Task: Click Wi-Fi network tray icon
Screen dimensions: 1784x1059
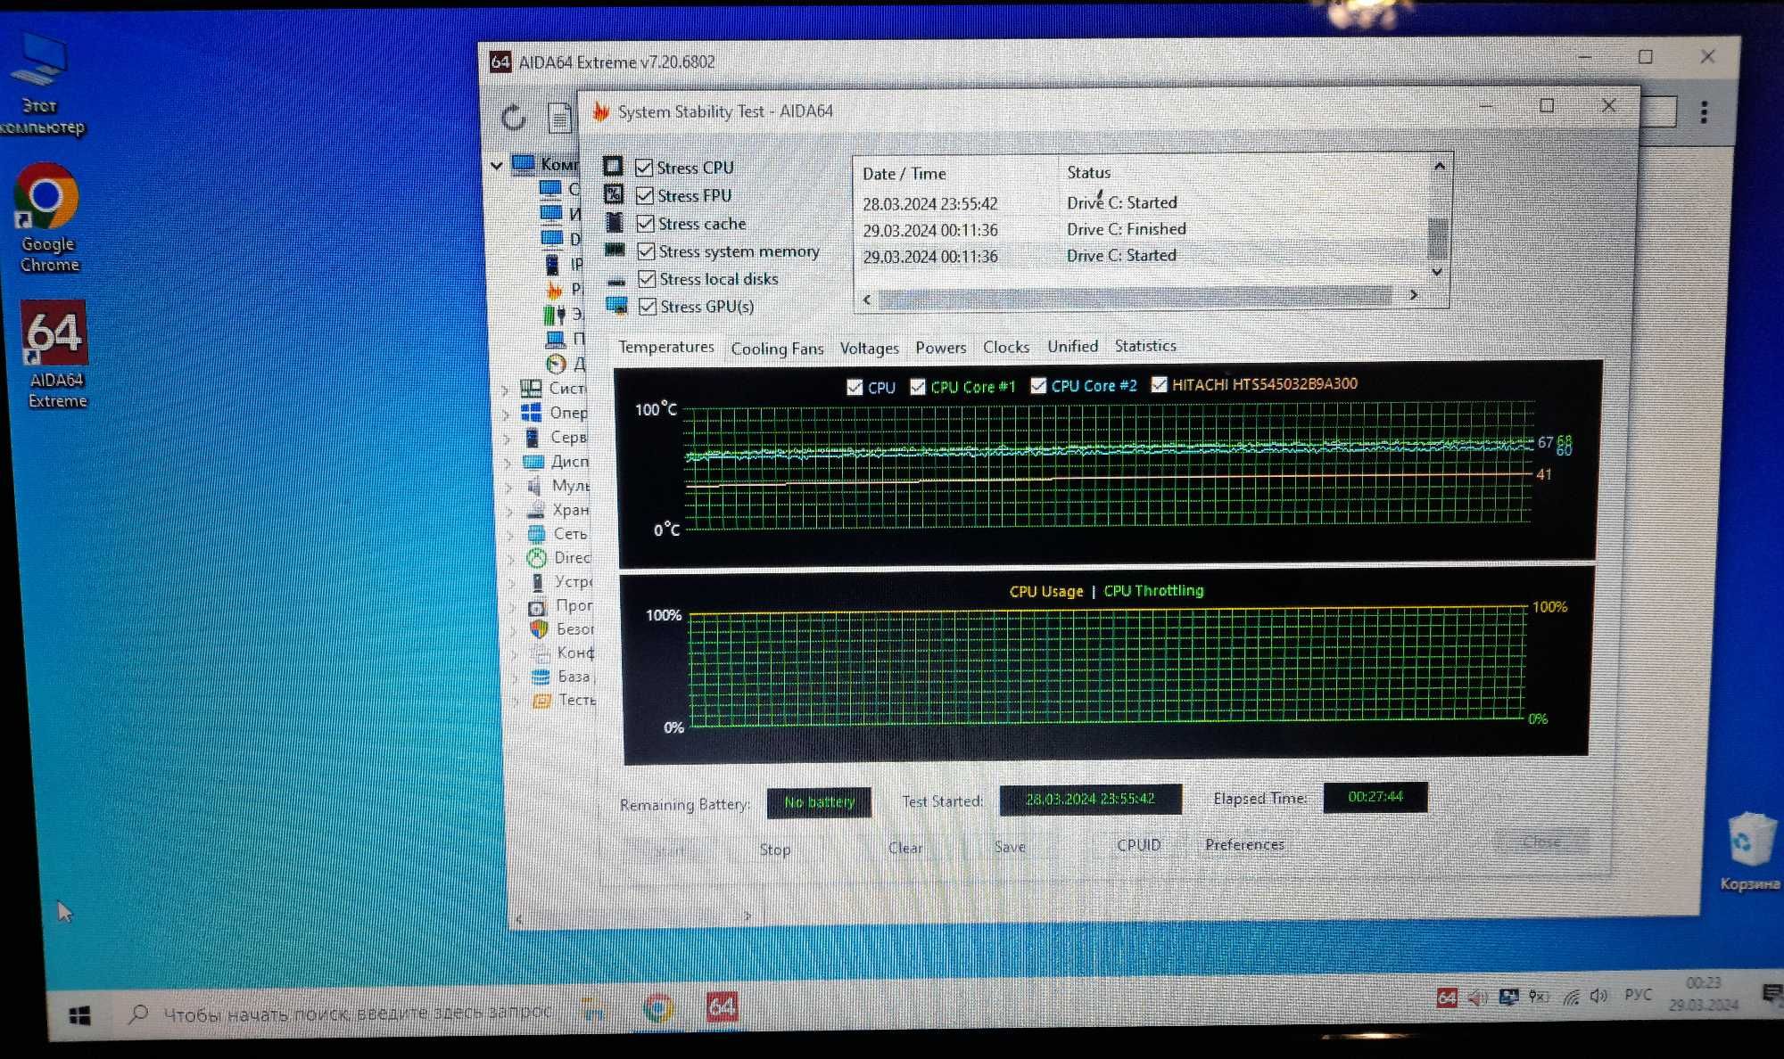Action: (1571, 997)
